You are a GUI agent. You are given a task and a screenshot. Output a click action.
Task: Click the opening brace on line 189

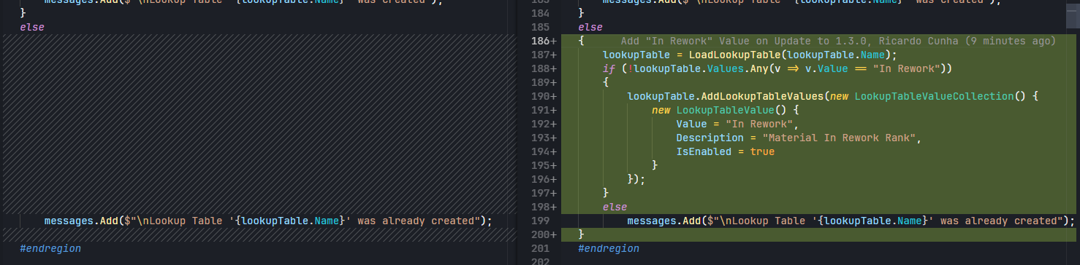606,82
